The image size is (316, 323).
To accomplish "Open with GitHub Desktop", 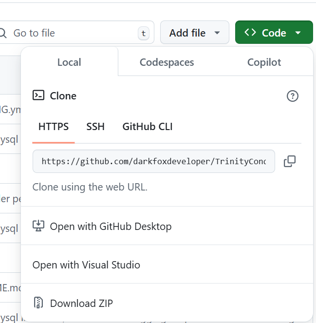I will click(111, 226).
